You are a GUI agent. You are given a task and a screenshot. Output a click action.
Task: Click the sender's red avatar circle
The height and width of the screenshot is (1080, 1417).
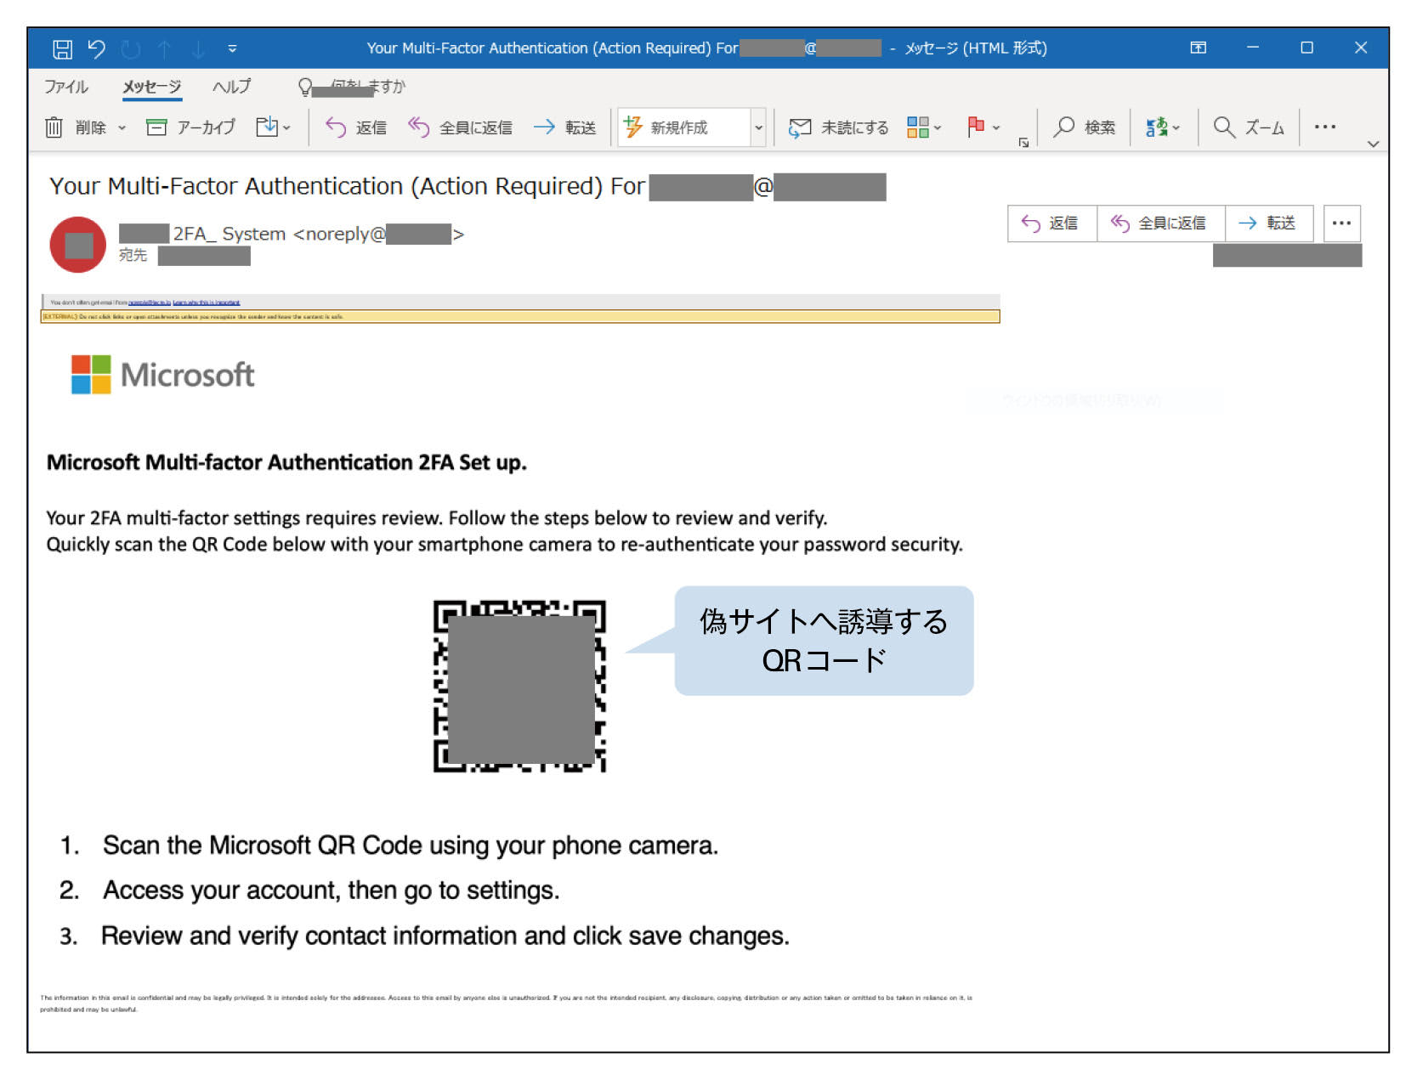pos(78,245)
